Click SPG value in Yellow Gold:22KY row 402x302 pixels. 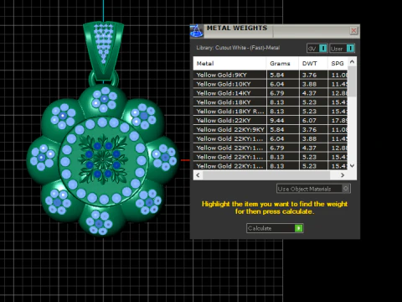[x=339, y=121]
